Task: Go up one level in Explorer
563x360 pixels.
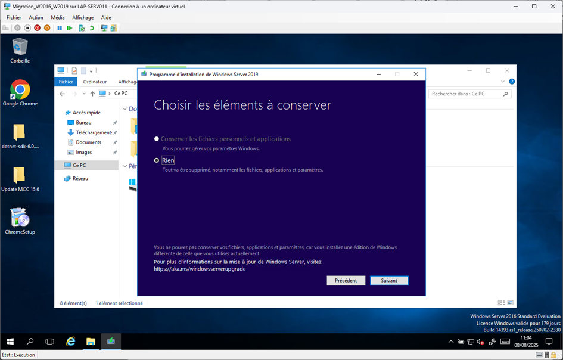Action: pos(92,94)
